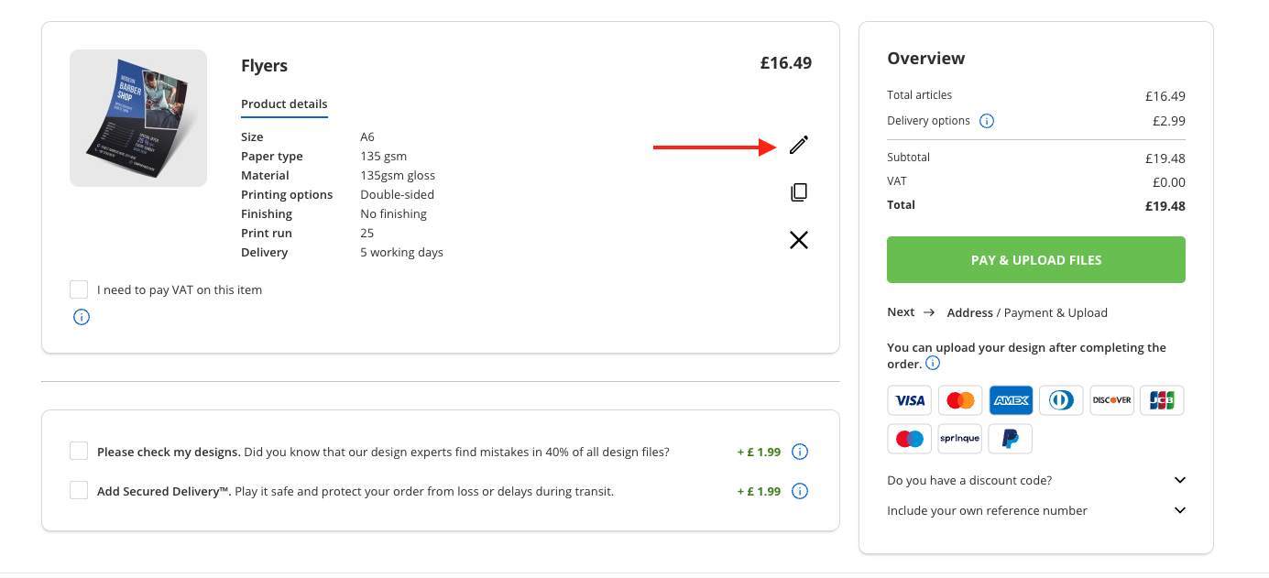Select the Amex payment icon
The height and width of the screenshot is (578, 1269).
click(1011, 400)
